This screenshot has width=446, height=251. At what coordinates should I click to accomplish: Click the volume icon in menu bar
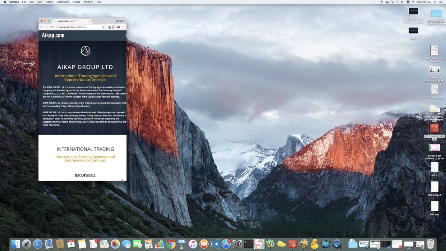point(403,2)
